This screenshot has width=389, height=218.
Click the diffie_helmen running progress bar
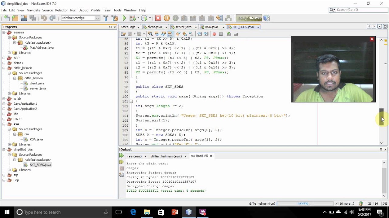click(305, 203)
